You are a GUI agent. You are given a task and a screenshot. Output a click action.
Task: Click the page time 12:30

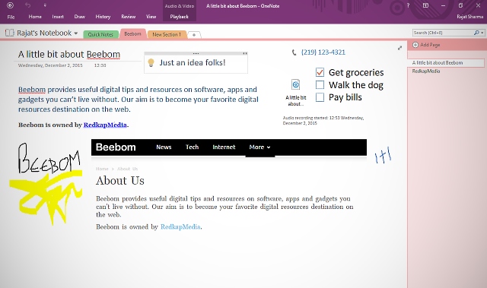[100, 65]
